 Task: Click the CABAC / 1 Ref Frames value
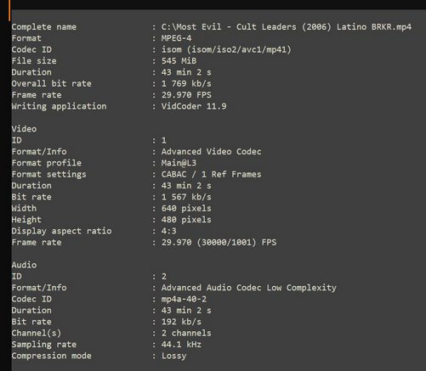[211, 174]
